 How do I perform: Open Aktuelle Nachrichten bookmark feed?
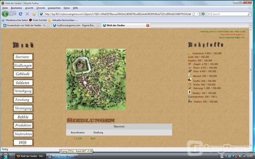coord(63,20)
